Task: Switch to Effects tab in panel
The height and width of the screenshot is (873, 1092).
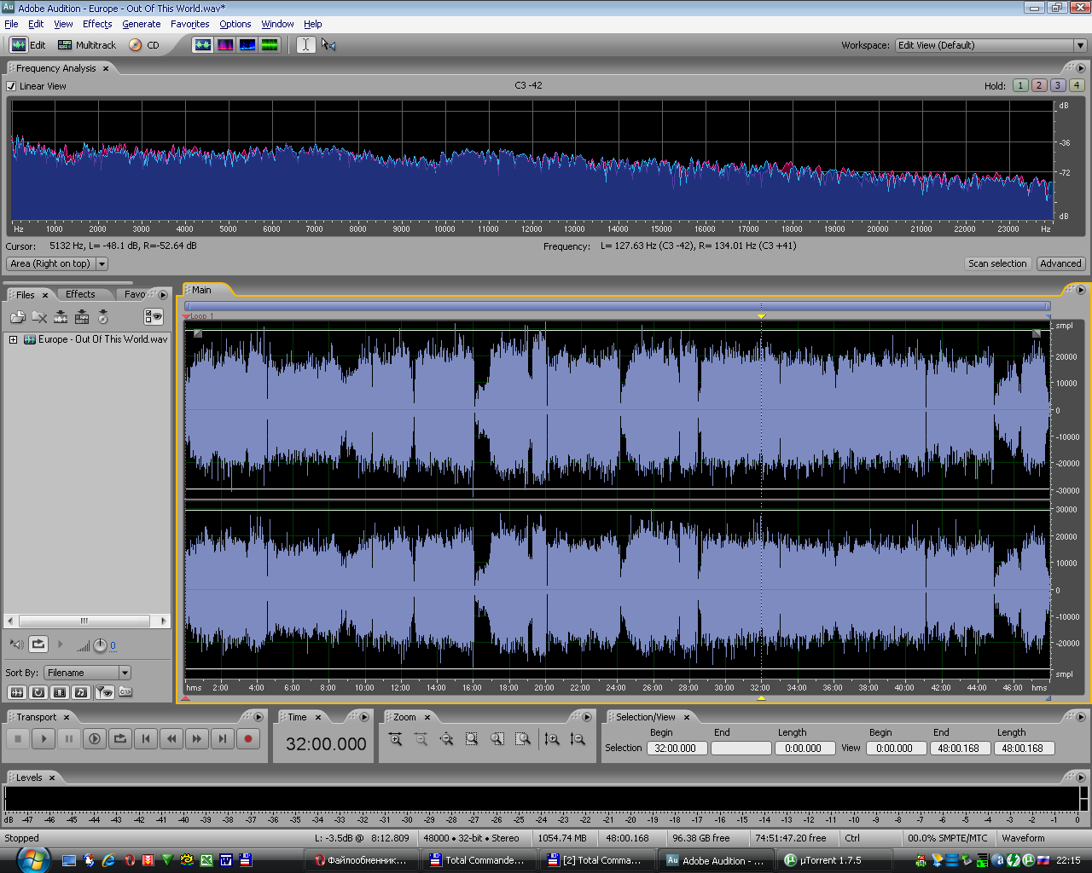Action: pos(80,294)
